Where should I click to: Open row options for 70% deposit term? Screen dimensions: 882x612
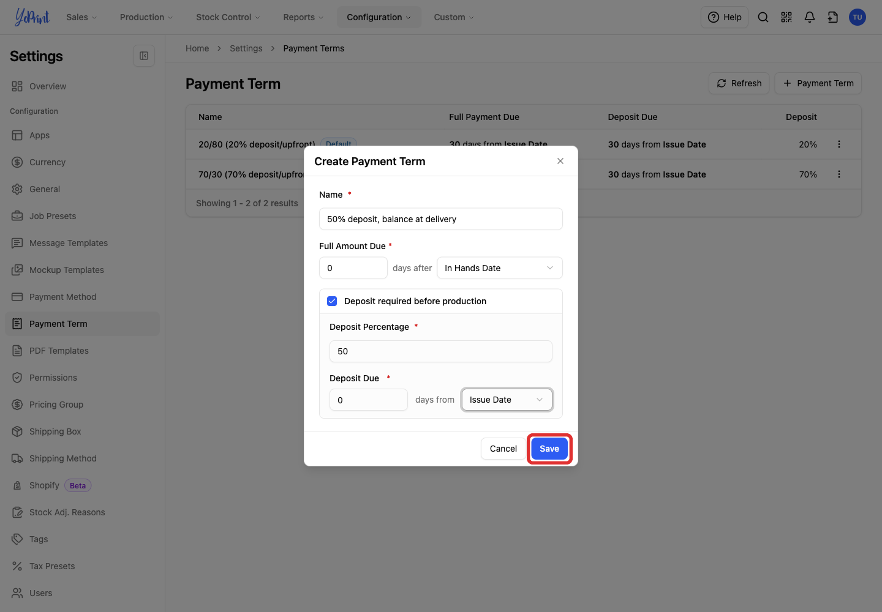(839, 174)
